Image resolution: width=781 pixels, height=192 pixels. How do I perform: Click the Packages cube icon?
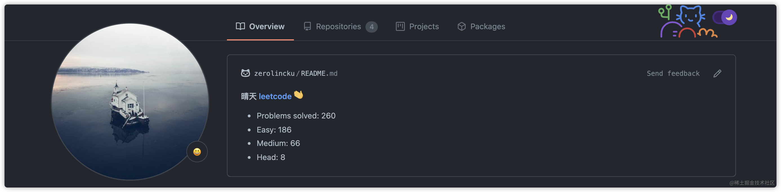461,27
